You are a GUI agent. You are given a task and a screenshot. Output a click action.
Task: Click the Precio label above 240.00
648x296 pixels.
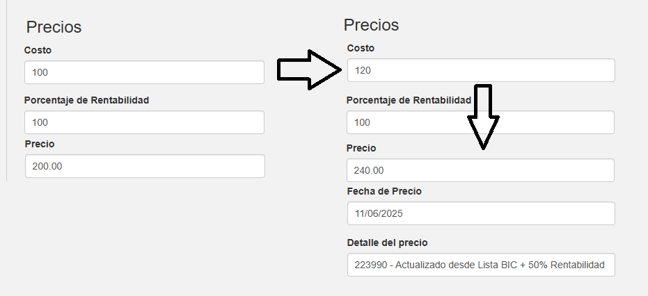coord(361,148)
